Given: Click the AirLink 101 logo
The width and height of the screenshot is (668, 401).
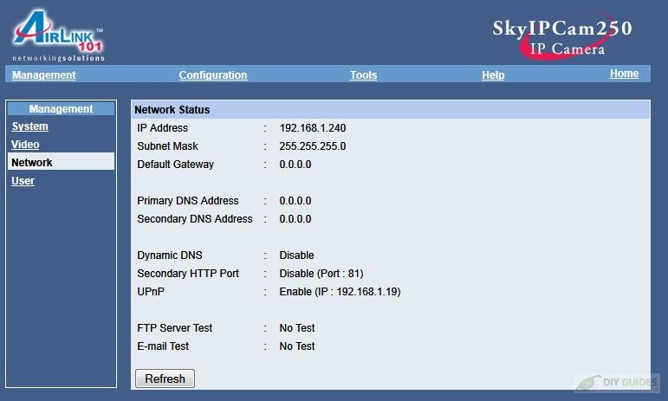Looking at the screenshot, I should pyautogui.click(x=58, y=36).
